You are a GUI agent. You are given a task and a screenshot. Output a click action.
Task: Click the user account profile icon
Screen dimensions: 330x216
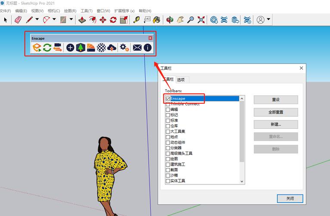[260, 20]
